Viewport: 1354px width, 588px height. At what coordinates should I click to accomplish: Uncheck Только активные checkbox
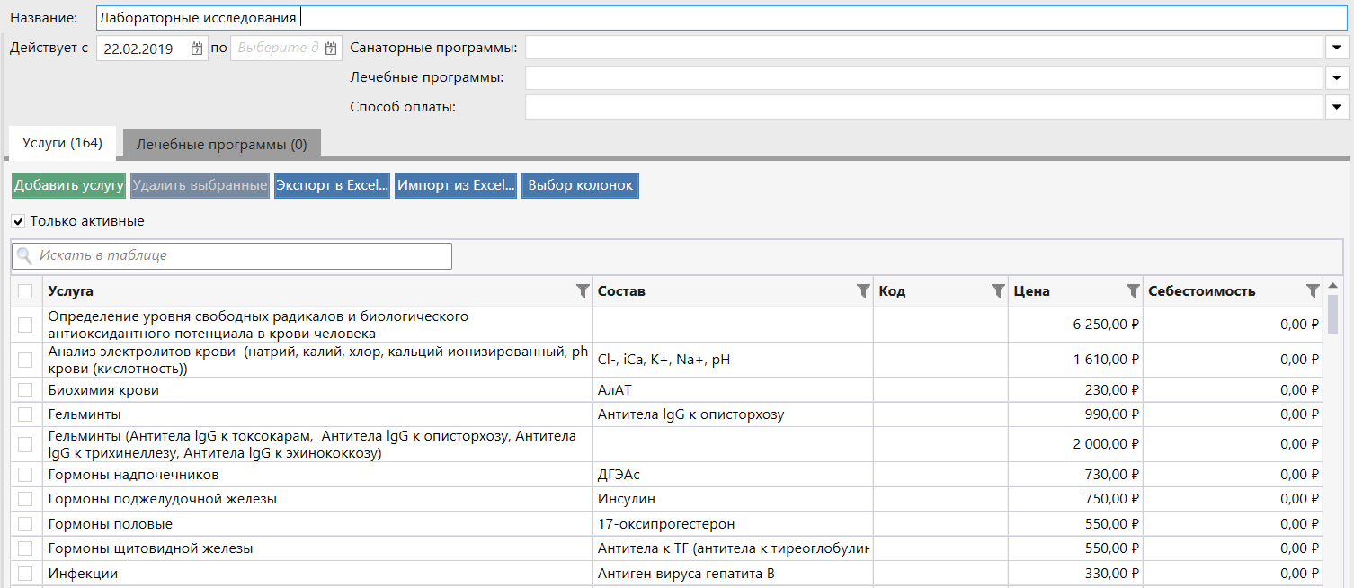click(18, 221)
